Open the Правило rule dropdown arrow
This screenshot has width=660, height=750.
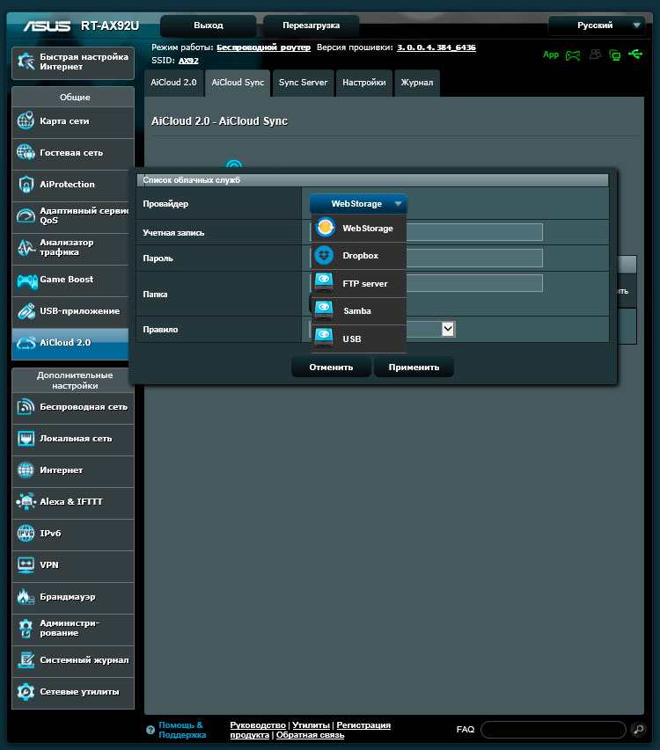[x=448, y=329]
